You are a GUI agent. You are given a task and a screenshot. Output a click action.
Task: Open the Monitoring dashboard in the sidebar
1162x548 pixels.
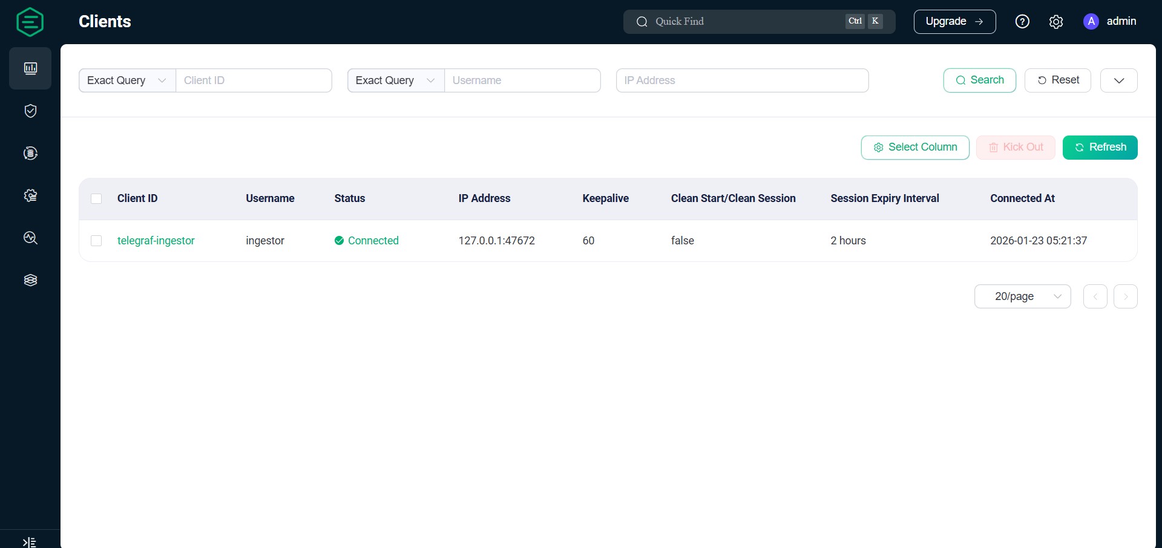[x=30, y=68]
